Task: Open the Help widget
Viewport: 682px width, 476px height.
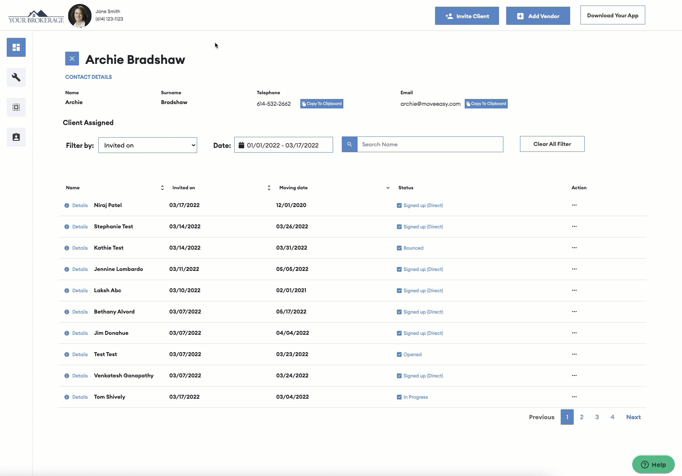Action: click(654, 465)
